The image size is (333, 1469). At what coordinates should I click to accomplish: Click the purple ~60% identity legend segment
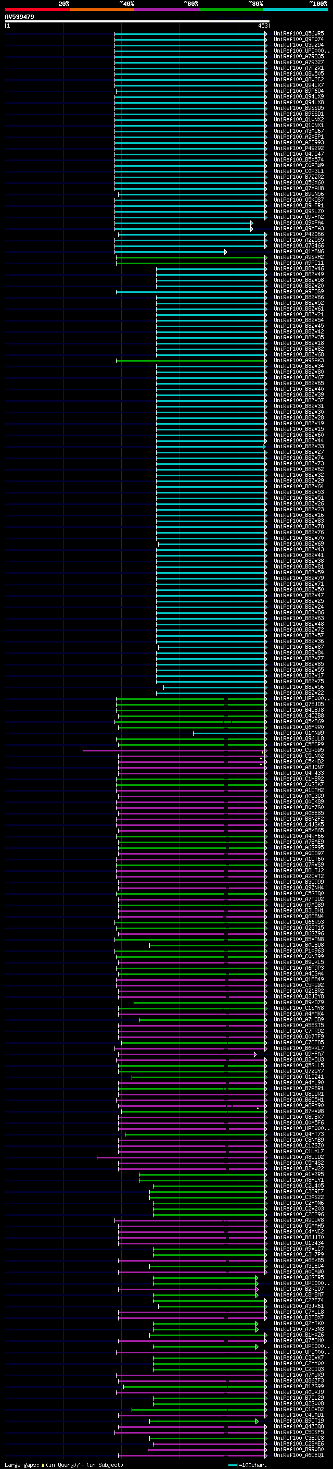(x=166, y=9)
